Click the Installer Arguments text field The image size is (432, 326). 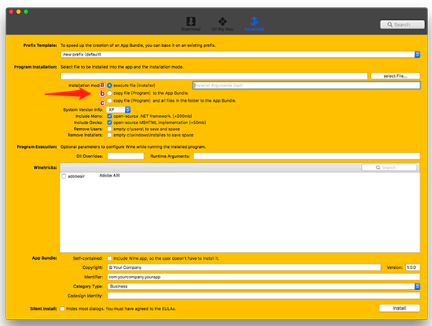pyautogui.click(x=306, y=86)
